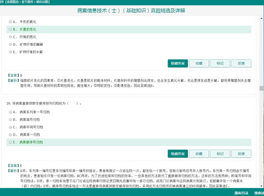Select radio option E 矿物纤维的水解

[x=10, y=52]
